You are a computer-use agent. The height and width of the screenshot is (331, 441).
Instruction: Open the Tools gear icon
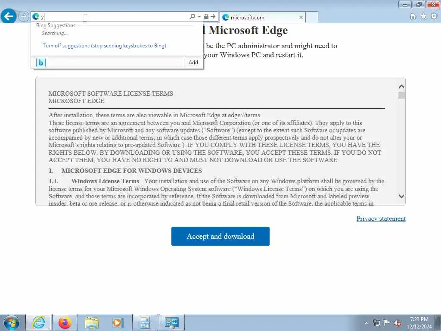coord(434,16)
